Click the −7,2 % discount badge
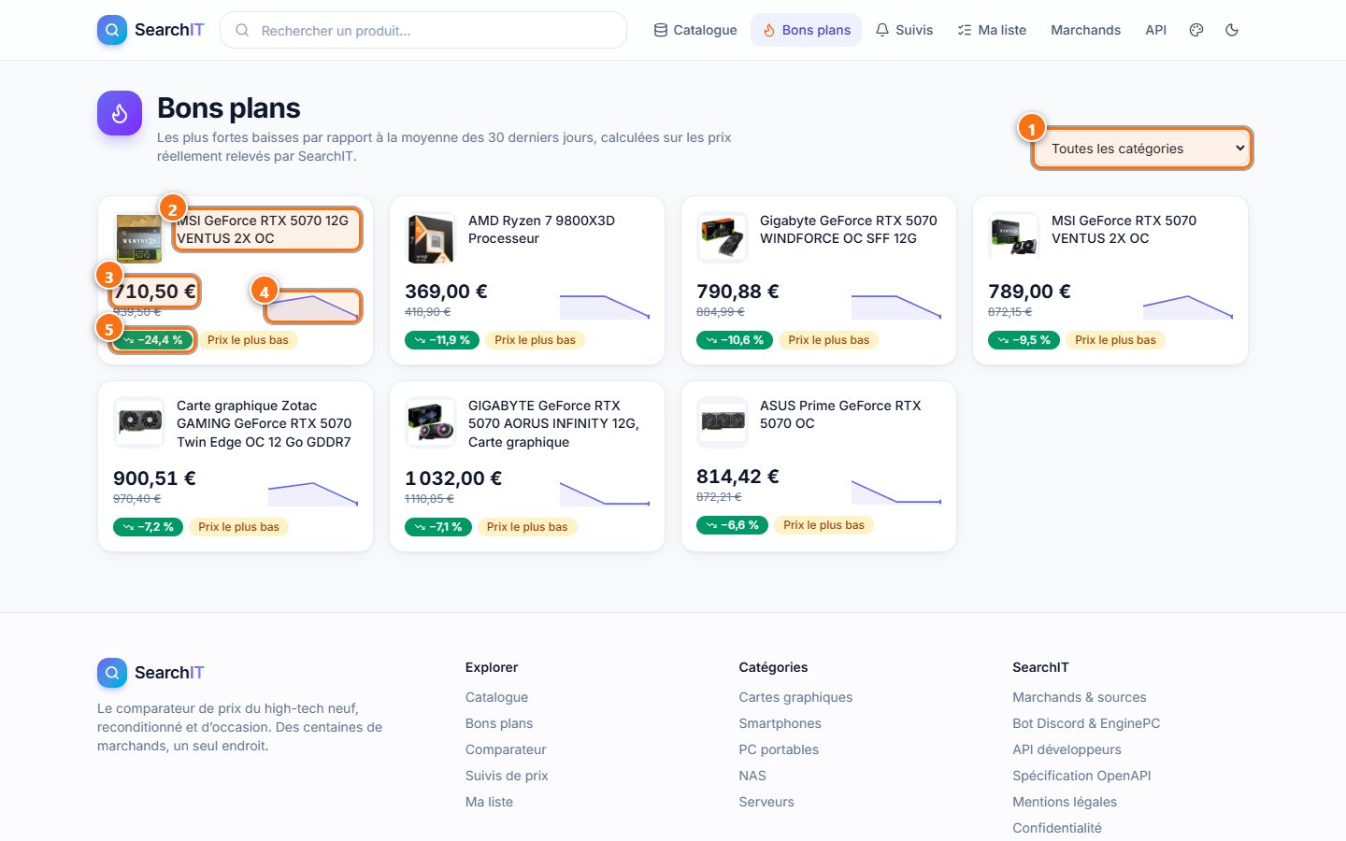Image resolution: width=1346 pixels, height=841 pixels. click(x=148, y=527)
